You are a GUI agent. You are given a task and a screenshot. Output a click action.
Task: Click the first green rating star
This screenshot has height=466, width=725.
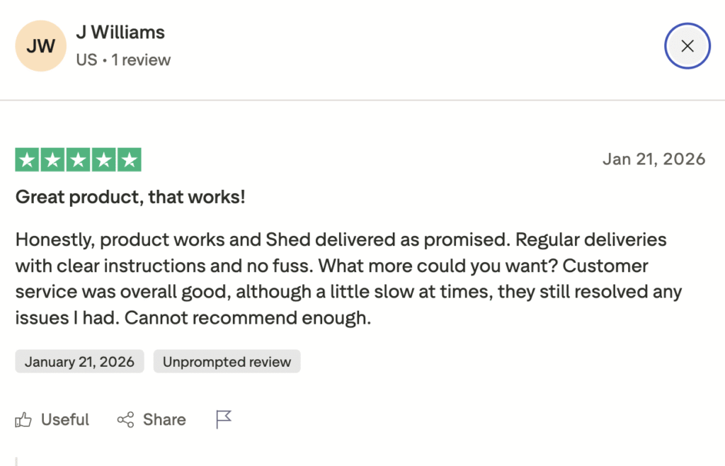coord(28,160)
